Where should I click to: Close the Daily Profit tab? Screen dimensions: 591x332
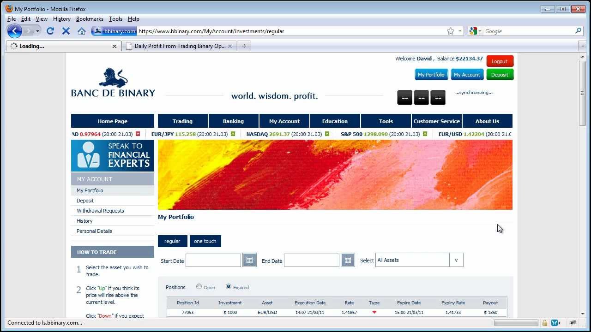click(230, 46)
